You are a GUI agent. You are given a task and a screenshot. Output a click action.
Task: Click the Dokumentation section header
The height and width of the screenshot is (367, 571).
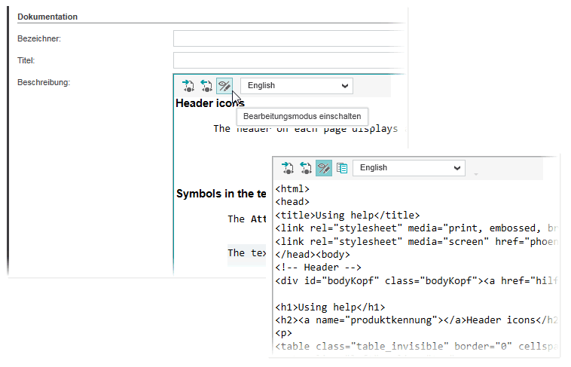47,17
